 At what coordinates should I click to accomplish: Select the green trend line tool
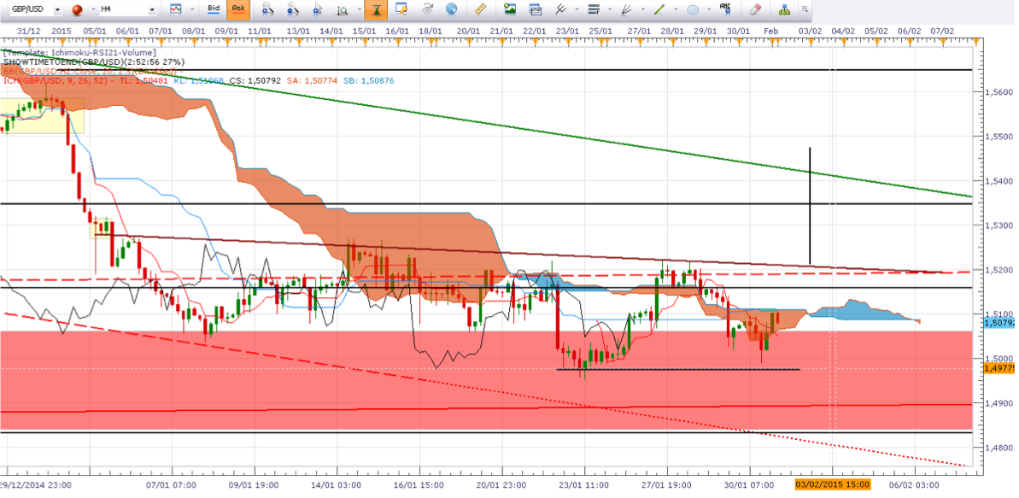point(660,9)
